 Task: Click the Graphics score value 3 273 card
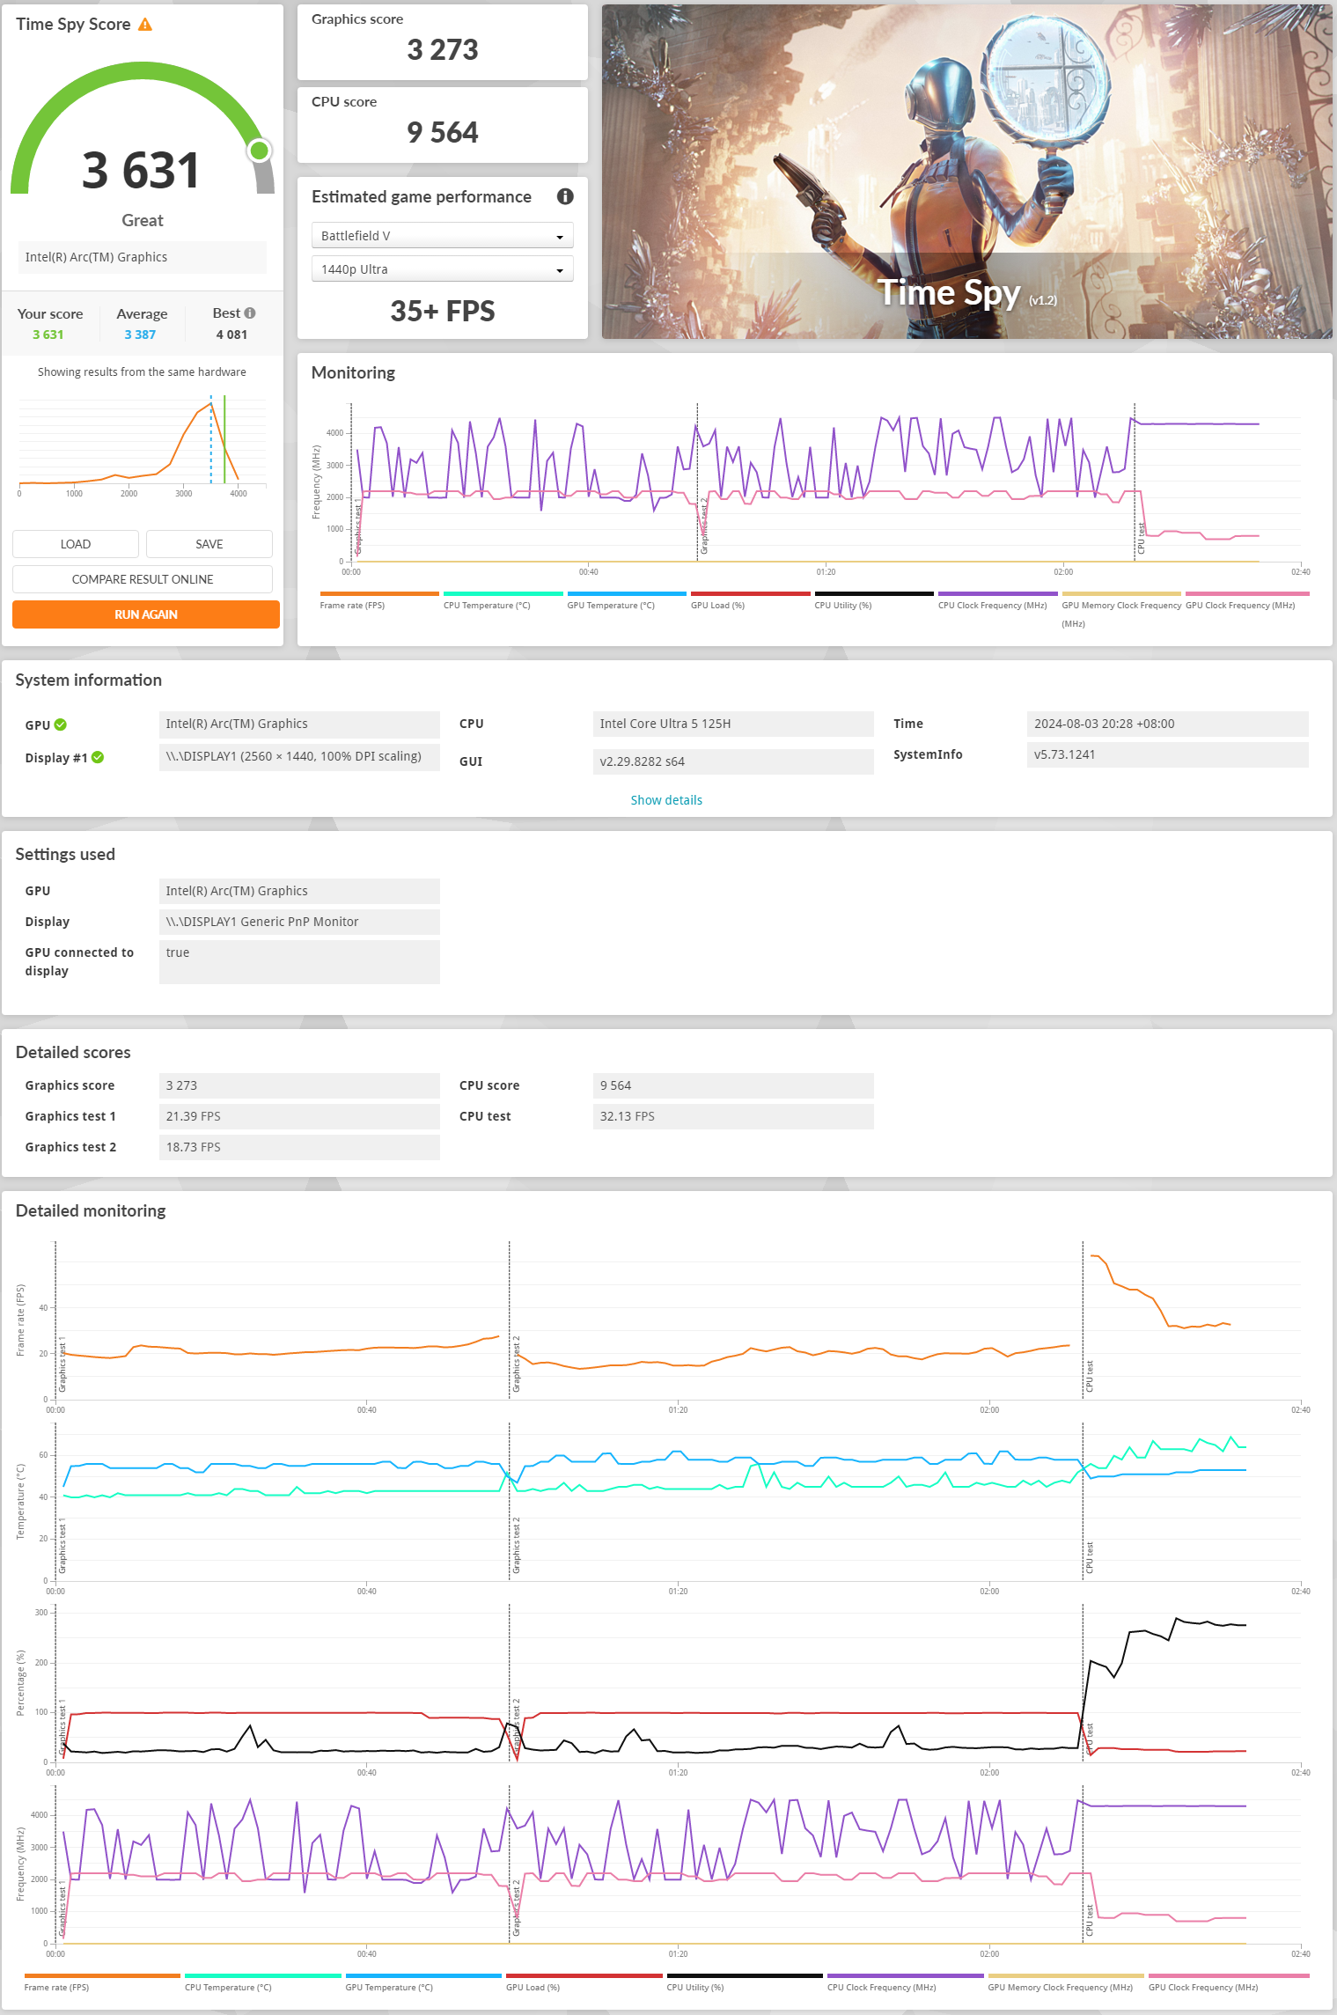pos(443,42)
